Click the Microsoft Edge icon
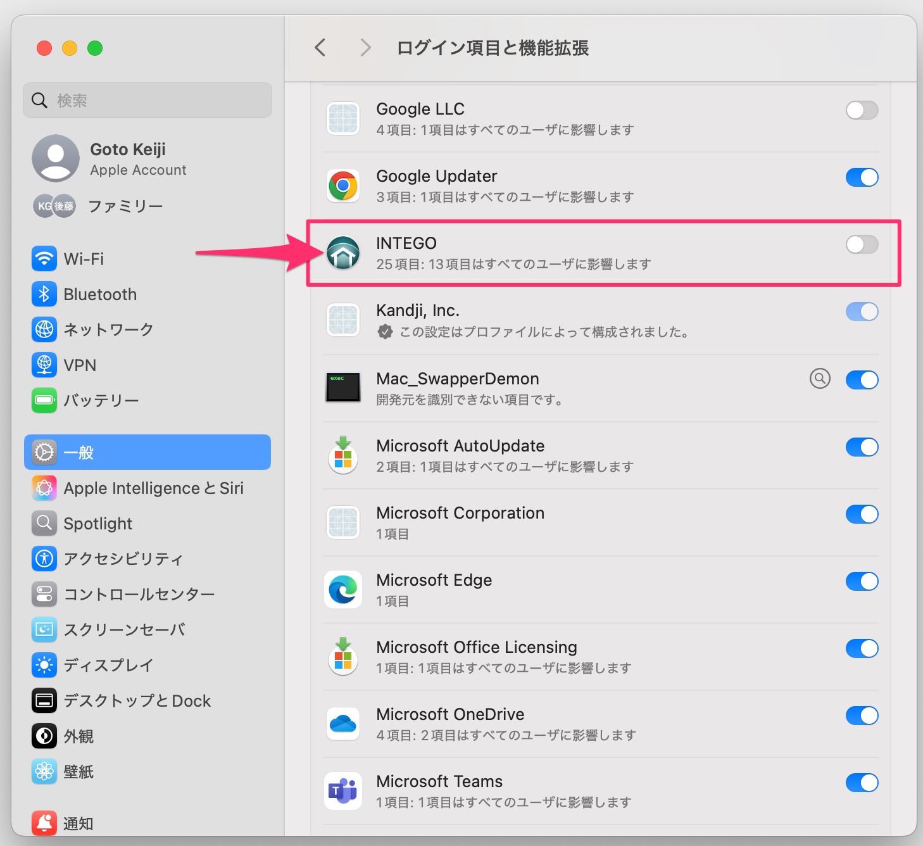This screenshot has height=846, width=923. (343, 590)
